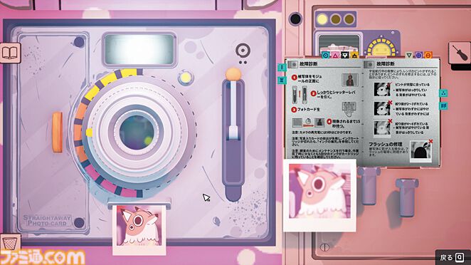Click the right dim indicator light
The width and height of the screenshot is (471, 265).
pos(349,19)
